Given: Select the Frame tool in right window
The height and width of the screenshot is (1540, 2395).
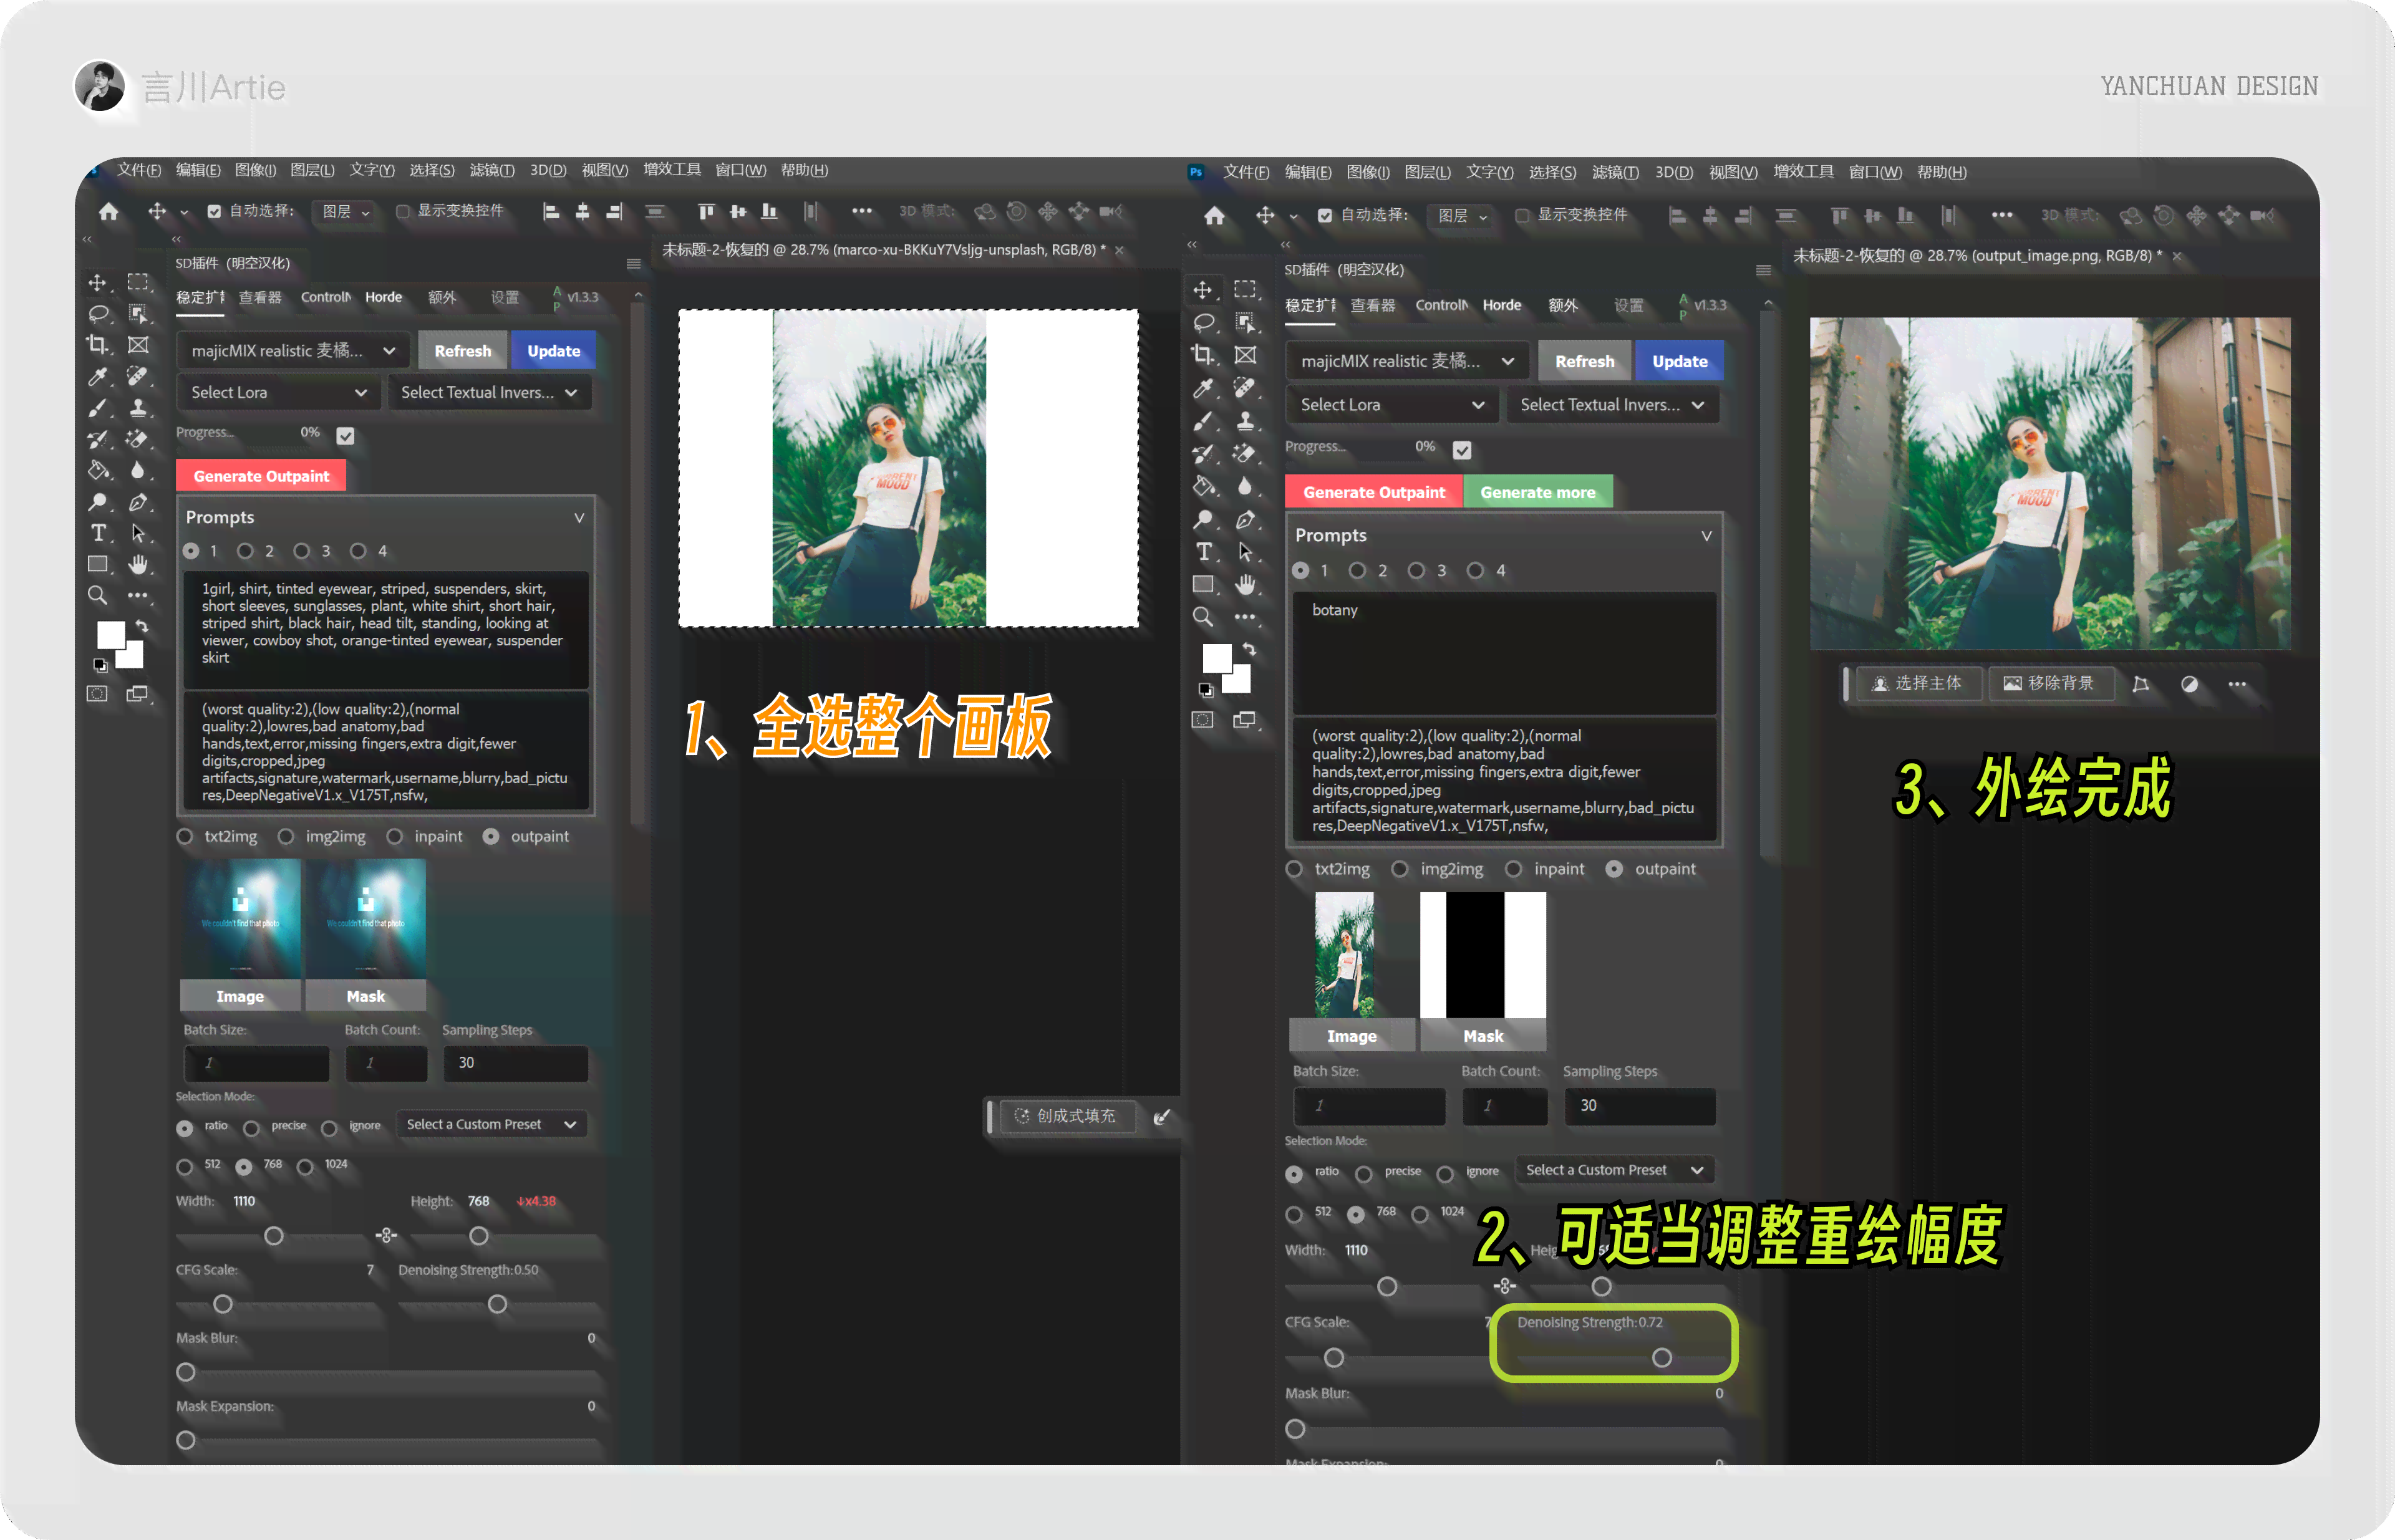Looking at the screenshot, I should [x=1244, y=355].
